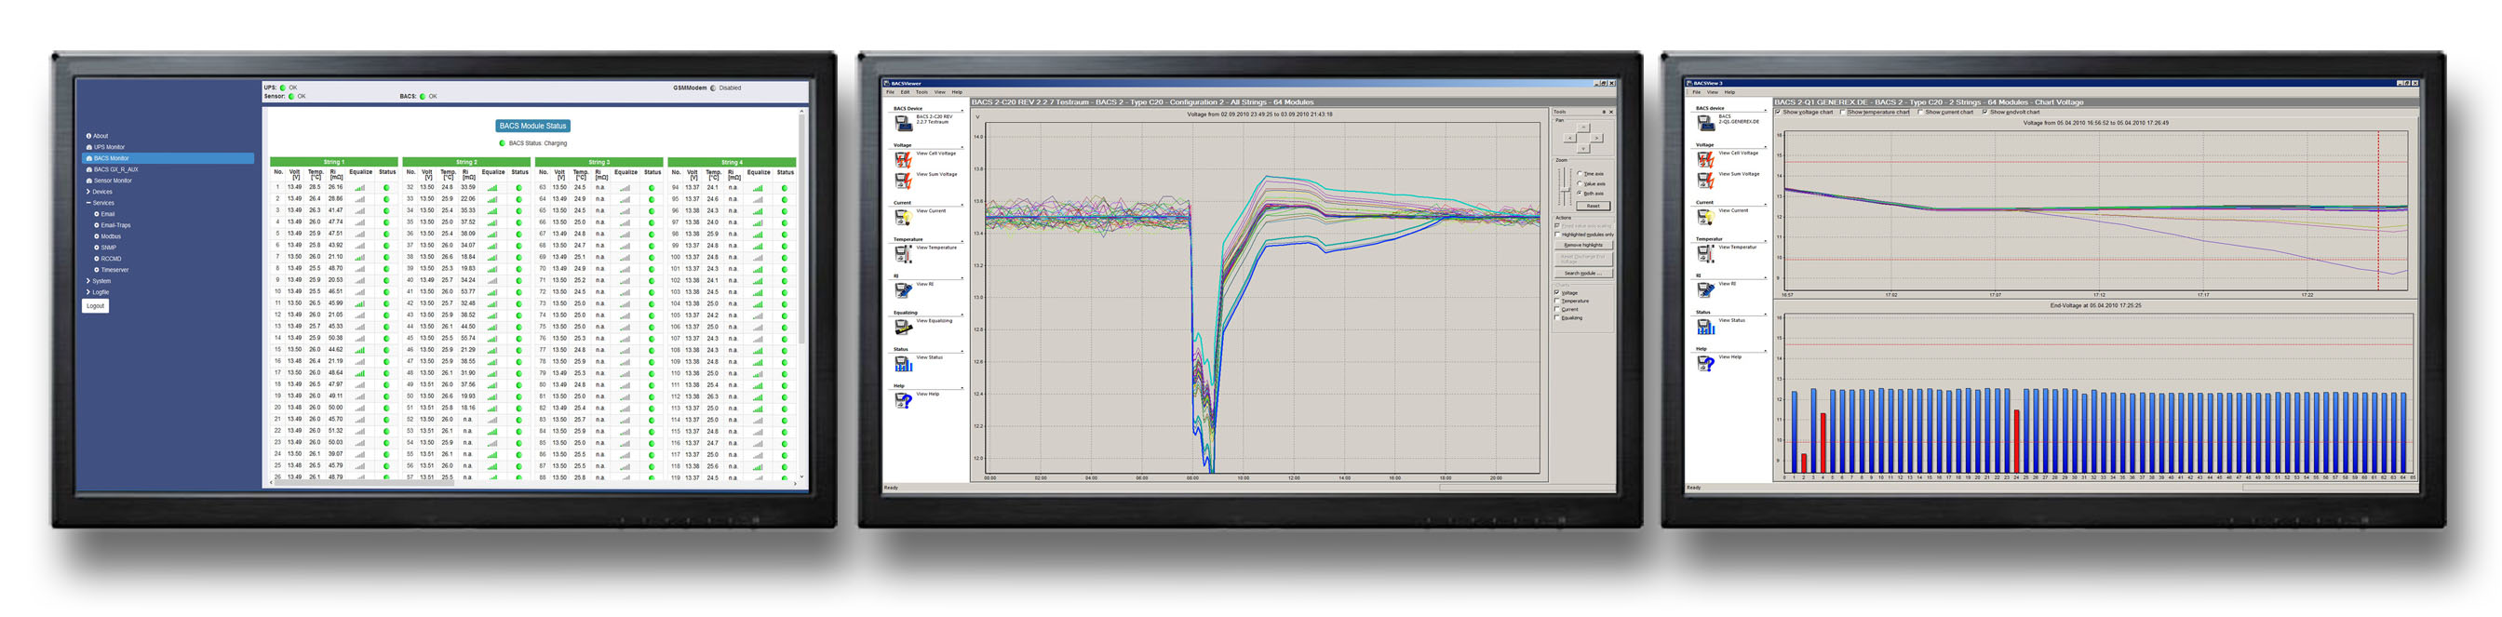Click the Logout button
Image resolution: width=2502 pixels, height=617 pixels.
[x=95, y=306]
